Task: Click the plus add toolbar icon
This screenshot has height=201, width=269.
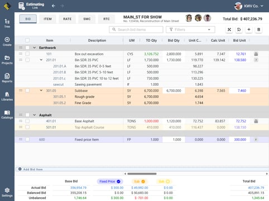Action: (249, 30)
